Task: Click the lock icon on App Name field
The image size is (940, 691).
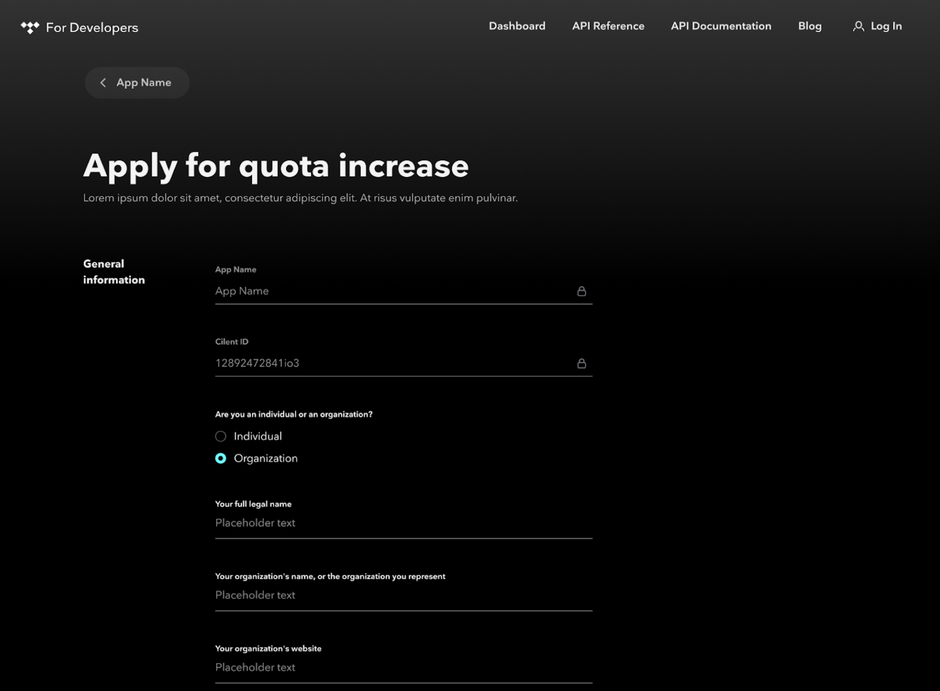Action: [x=581, y=291]
